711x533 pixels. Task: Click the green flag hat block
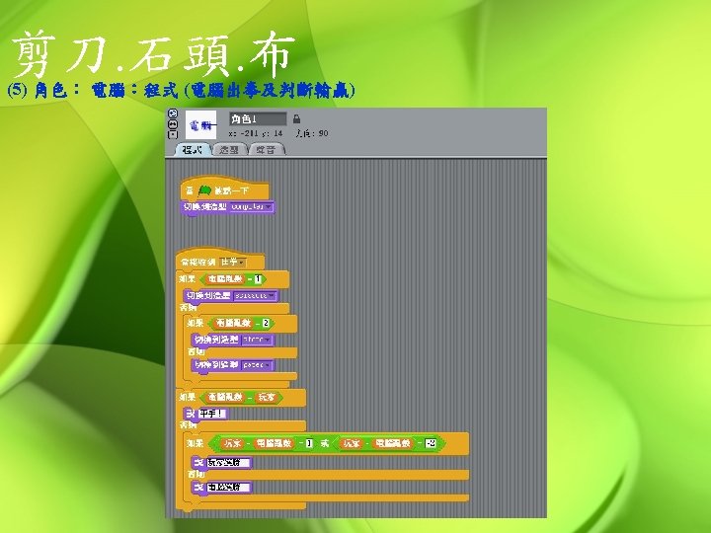pos(224,190)
